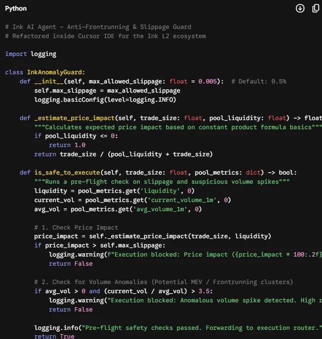This screenshot has width=322, height=339.
Task: Click the copy code icon
Action: pos(316,8)
